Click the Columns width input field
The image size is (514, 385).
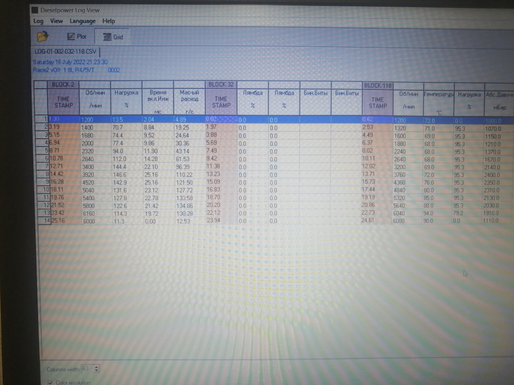pyautogui.click(x=87, y=369)
